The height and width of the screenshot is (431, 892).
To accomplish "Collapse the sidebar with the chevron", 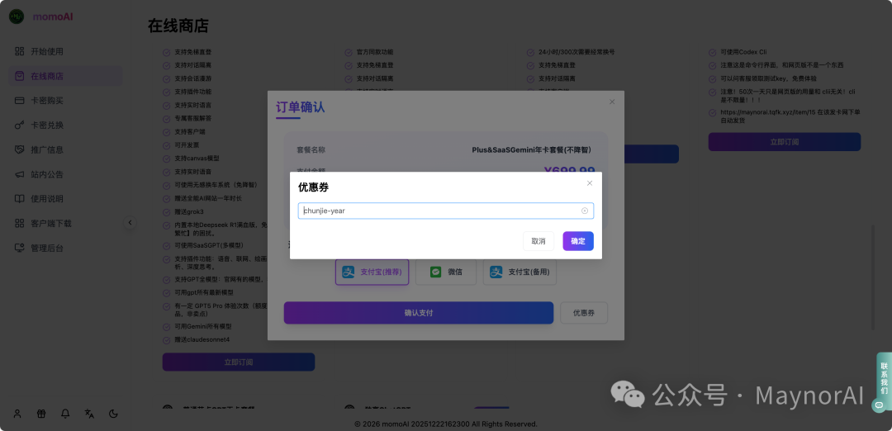I will 130,223.
